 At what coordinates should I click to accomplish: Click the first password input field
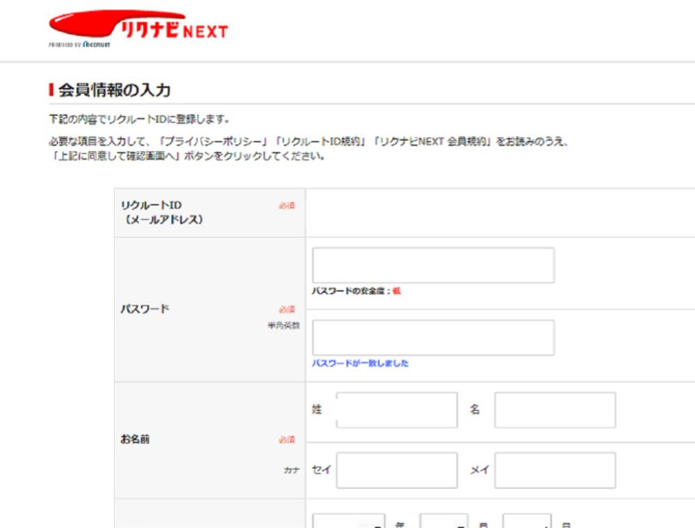click(433, 265)
